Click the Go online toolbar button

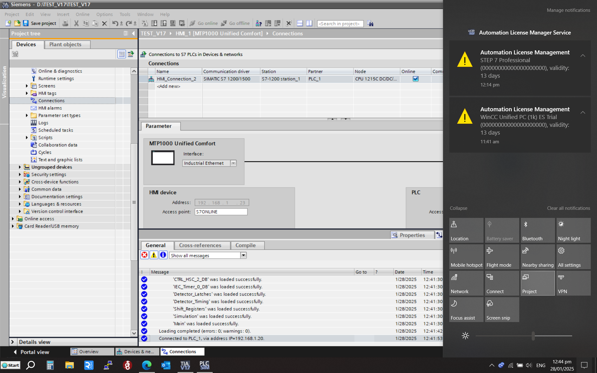pos(204,23)
